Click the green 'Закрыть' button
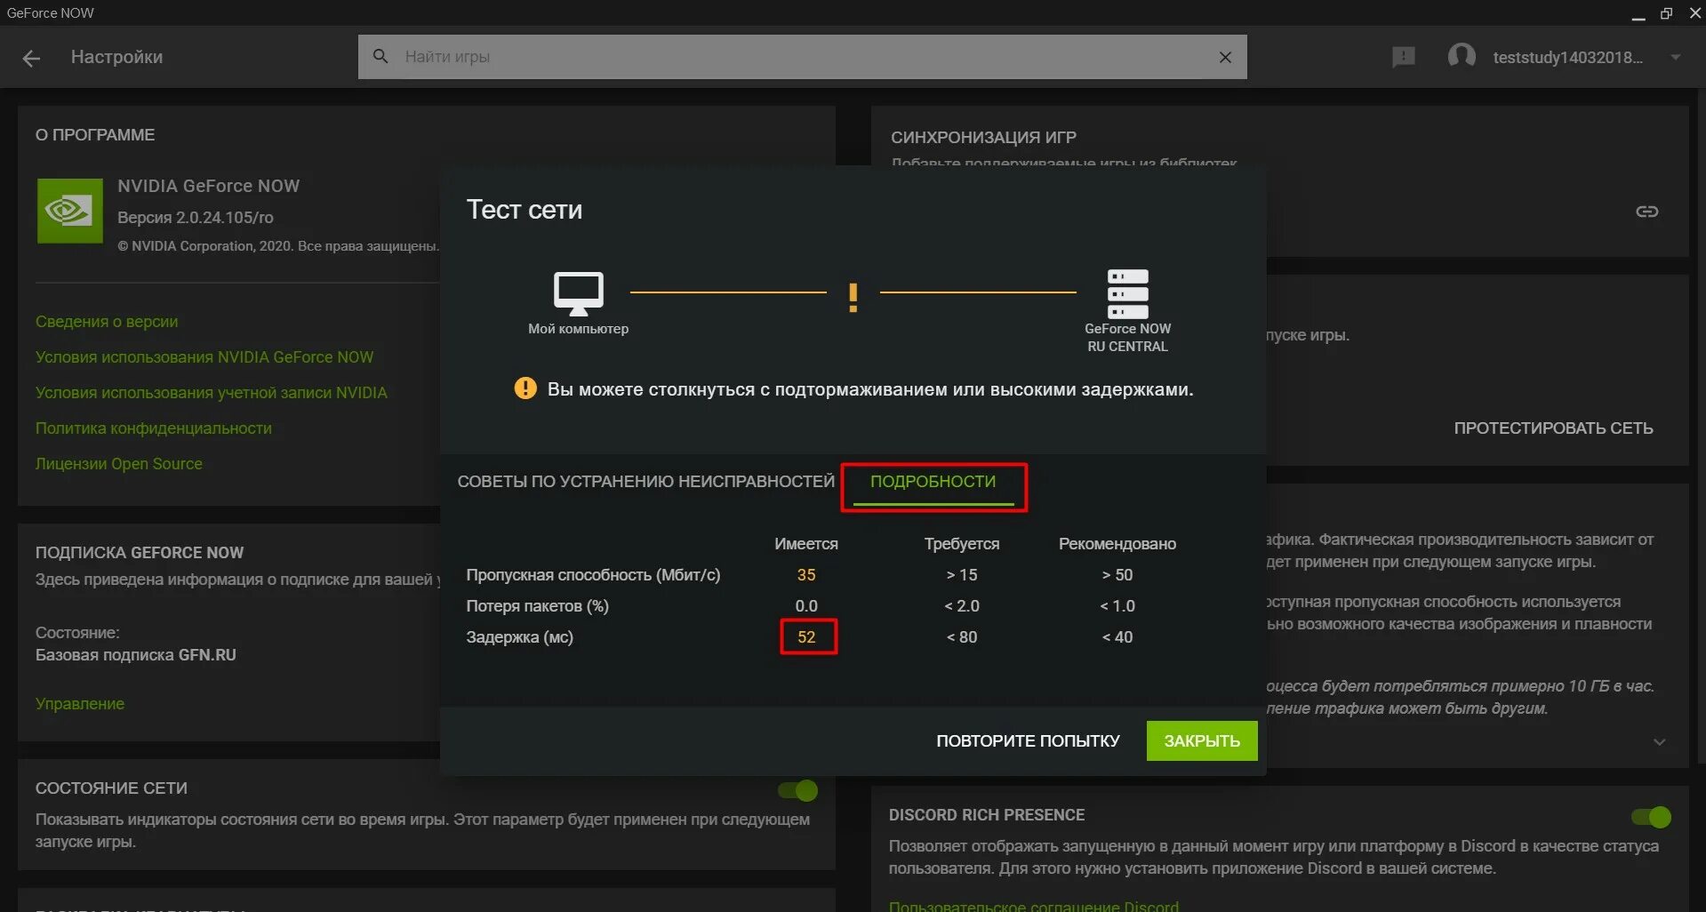Screen dimensions: 1706x912 1202,741
